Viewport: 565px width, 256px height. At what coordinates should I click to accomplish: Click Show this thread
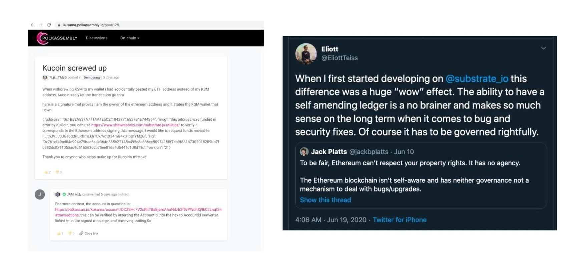(325, 200)
